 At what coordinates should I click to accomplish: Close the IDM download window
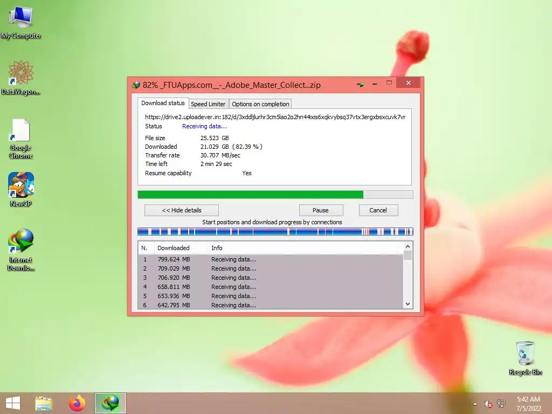[x=409, y=82]
